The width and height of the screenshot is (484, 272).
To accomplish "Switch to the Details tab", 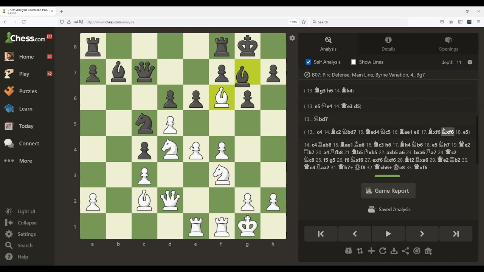I will click(x=388, y=44).
